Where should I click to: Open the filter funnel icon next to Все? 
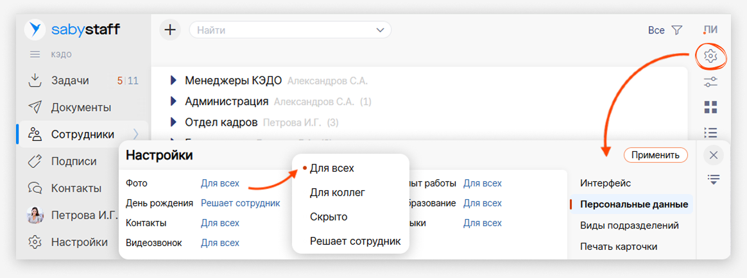[677, 30]
